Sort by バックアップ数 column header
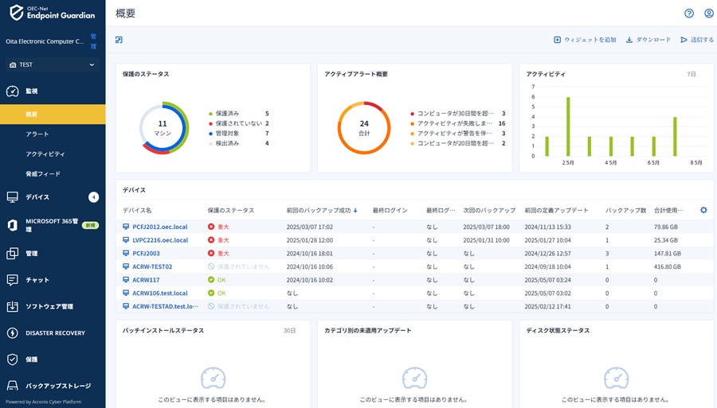 626,211
